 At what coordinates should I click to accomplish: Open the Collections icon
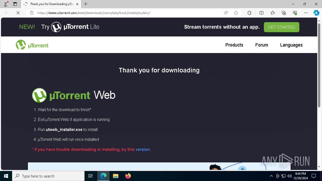[284, 13]
